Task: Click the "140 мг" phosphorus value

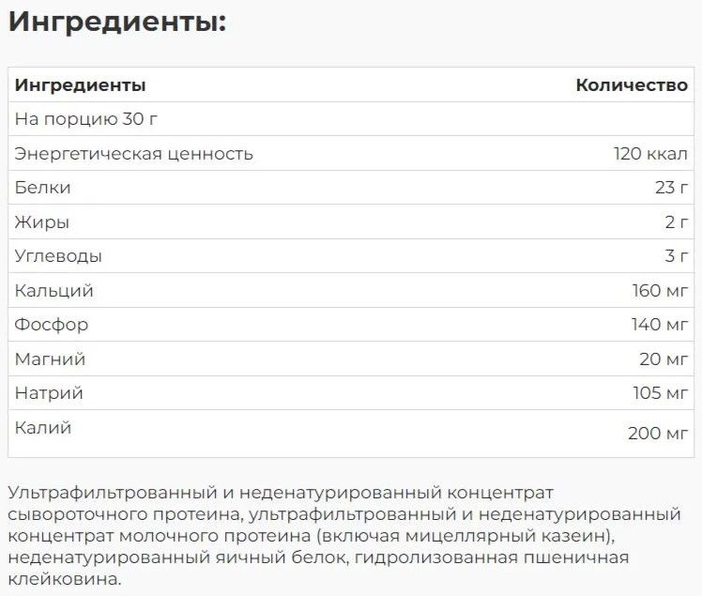Action: coord(660,325)
